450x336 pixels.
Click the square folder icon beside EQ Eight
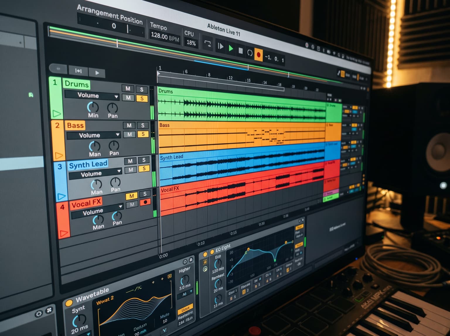point(205,262)
